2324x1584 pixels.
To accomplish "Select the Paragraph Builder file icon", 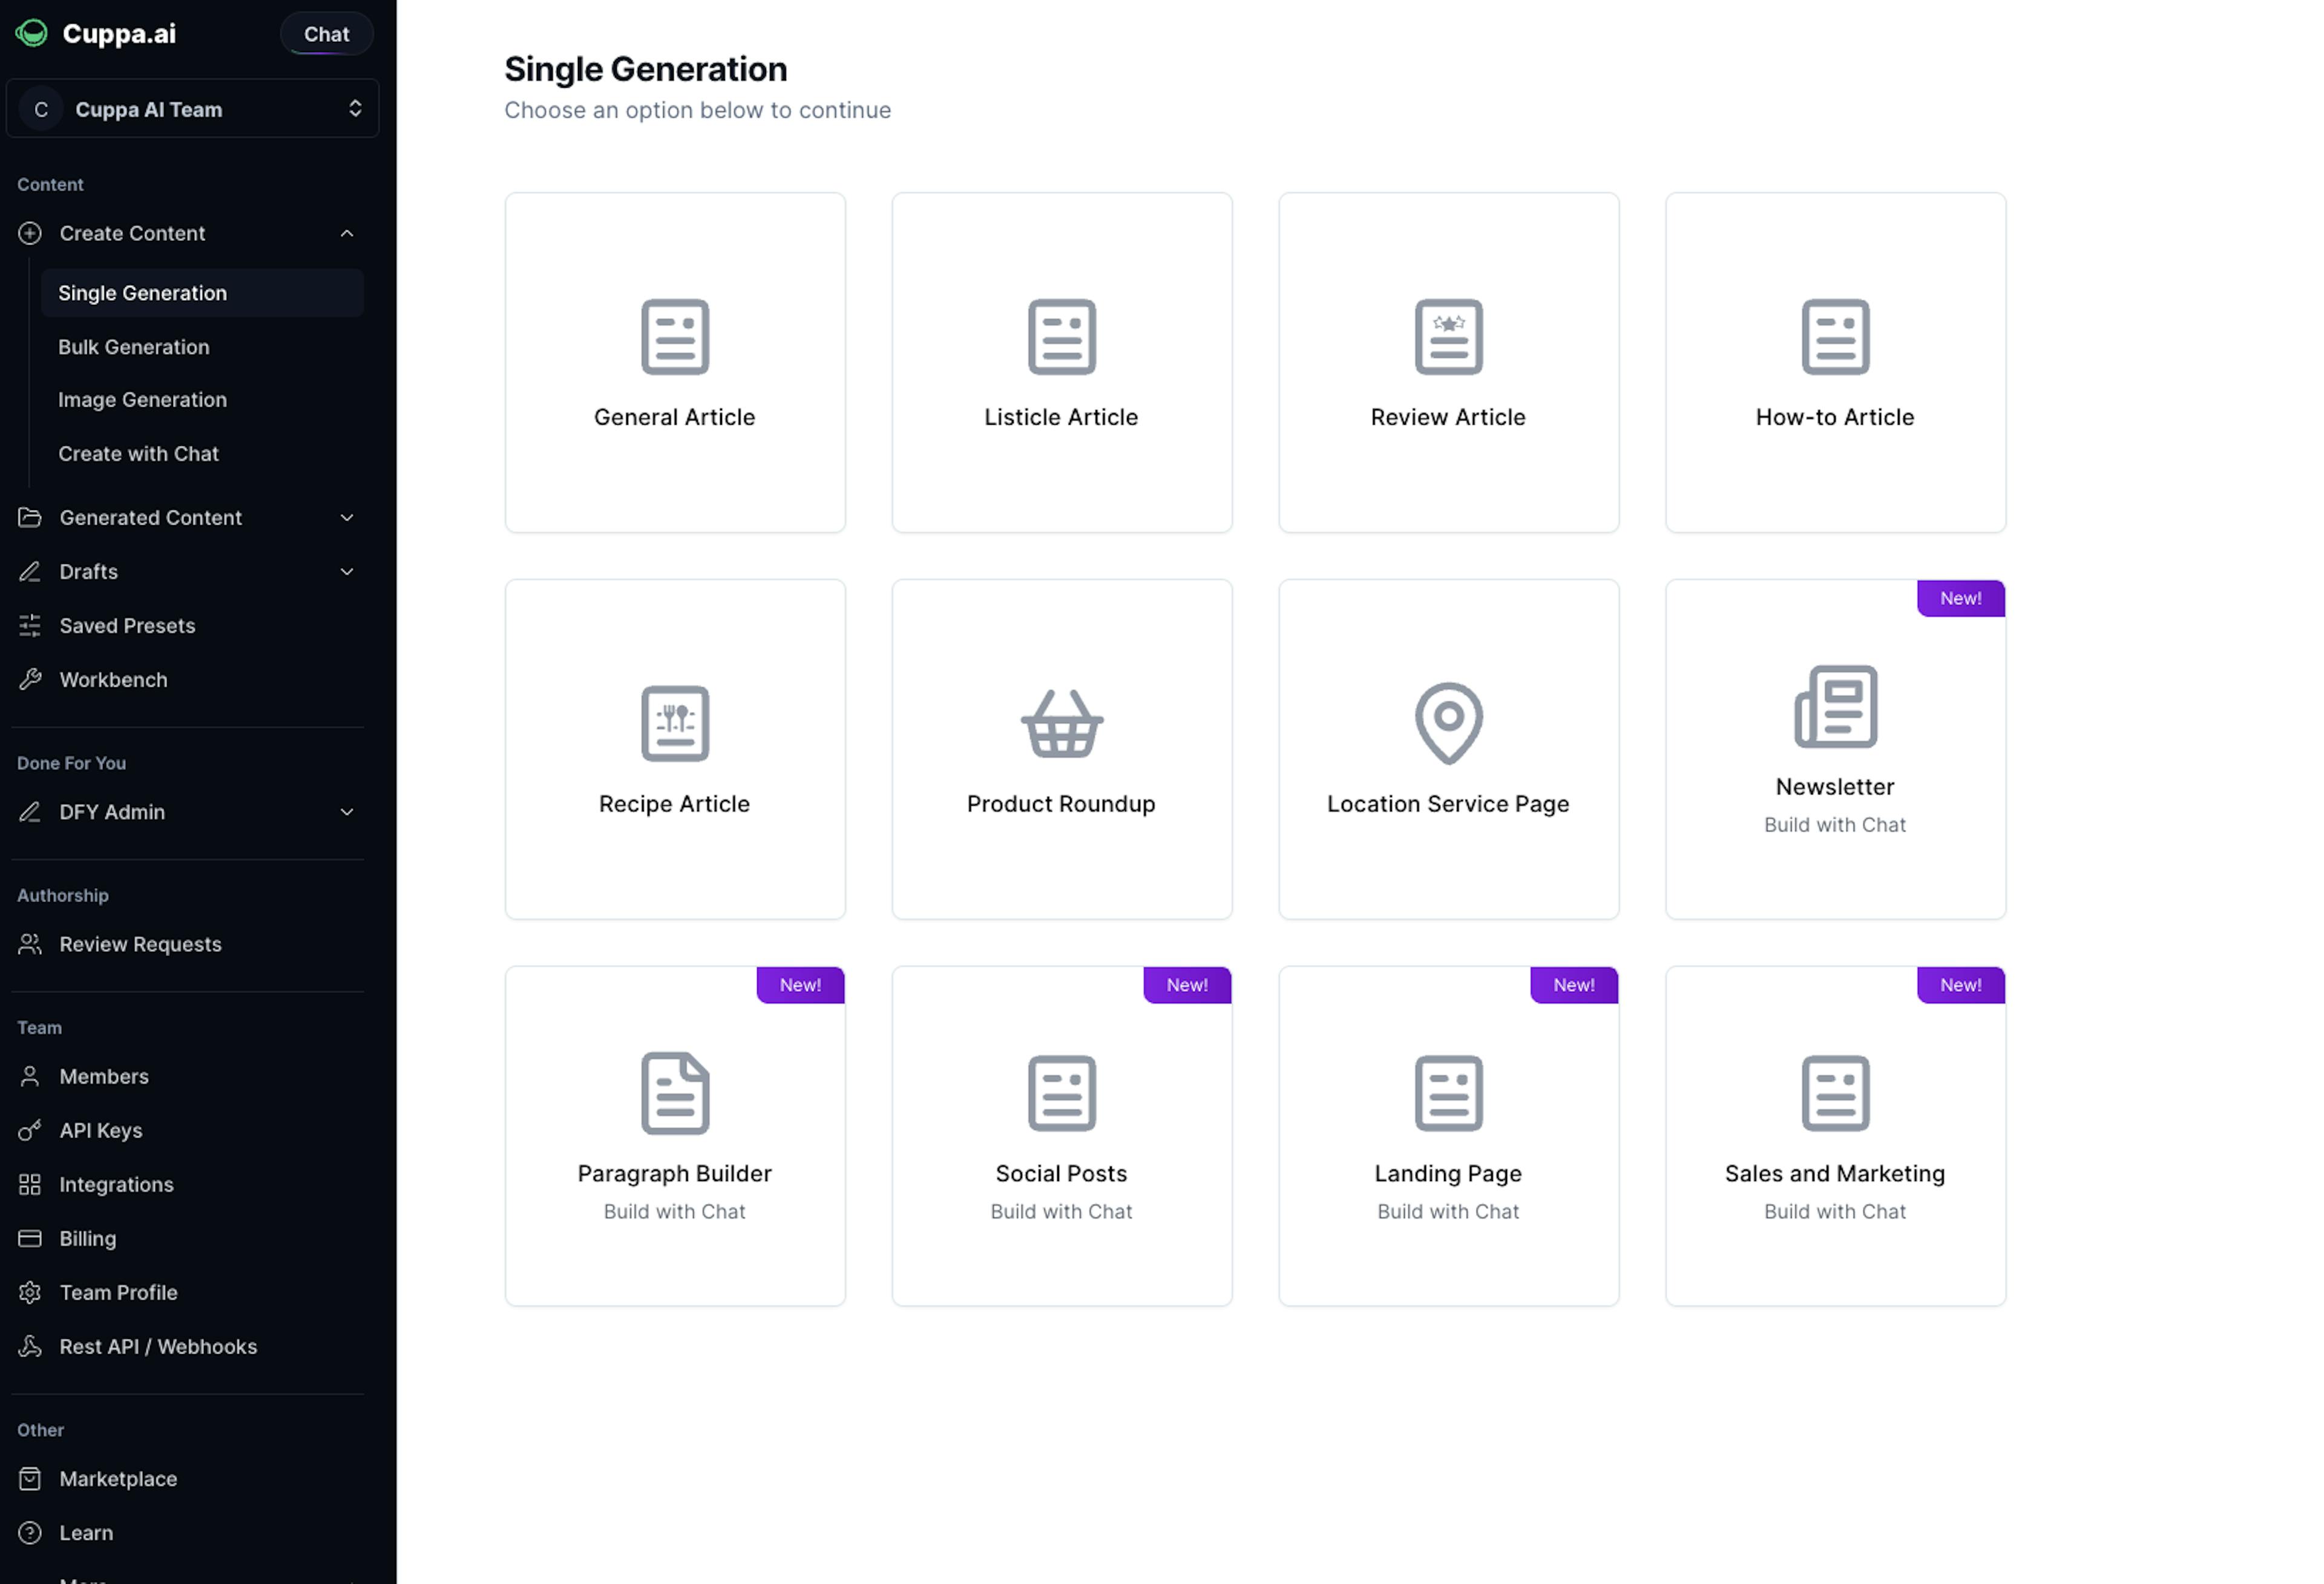I will (675, 1093).
